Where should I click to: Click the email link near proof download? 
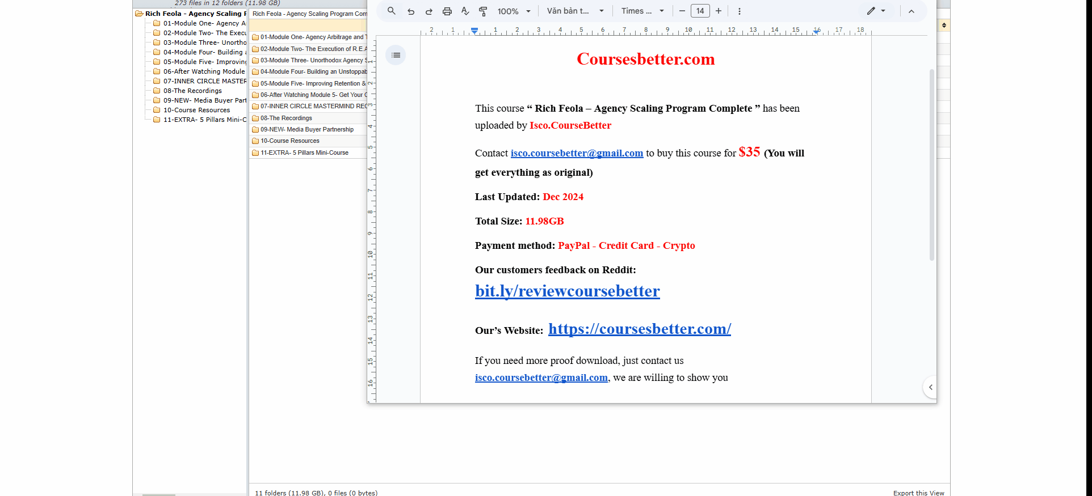541,378
